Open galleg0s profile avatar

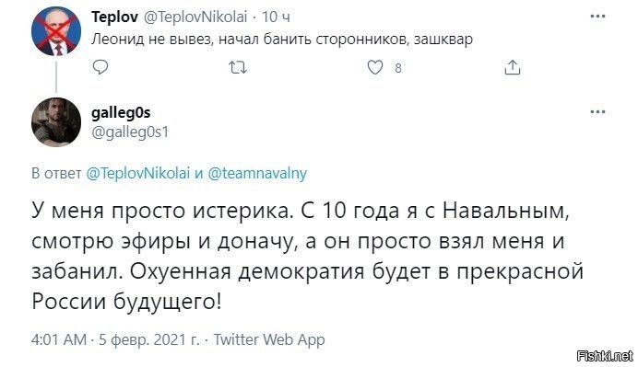click(56, 121)
